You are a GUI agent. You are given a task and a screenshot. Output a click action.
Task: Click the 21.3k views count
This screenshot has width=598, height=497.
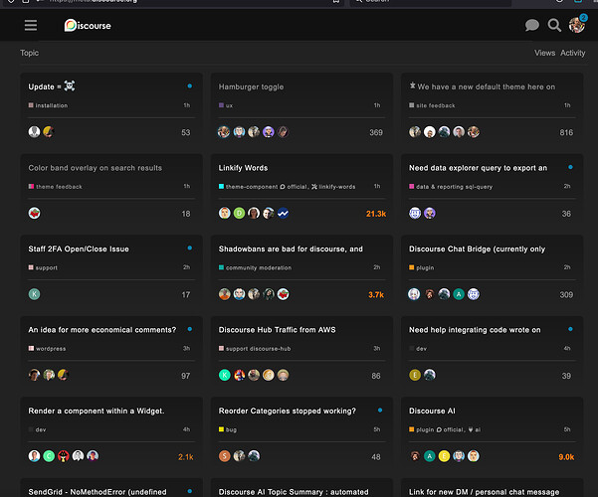click(376, 214)
